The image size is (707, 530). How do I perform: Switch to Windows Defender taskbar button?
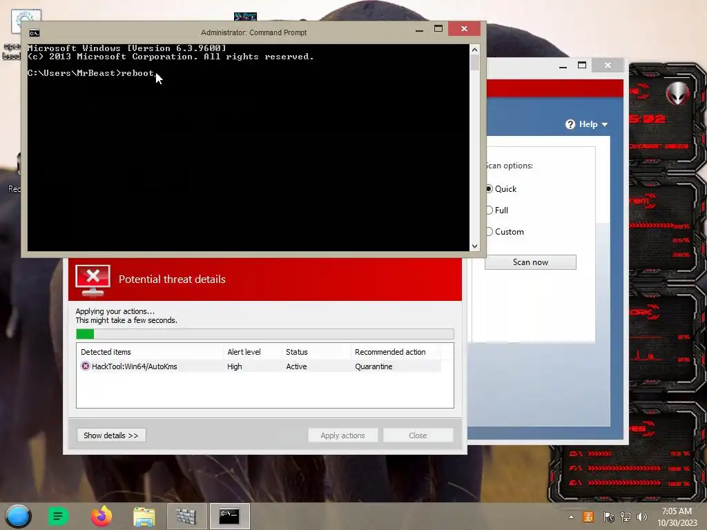[x=186, y=516]
